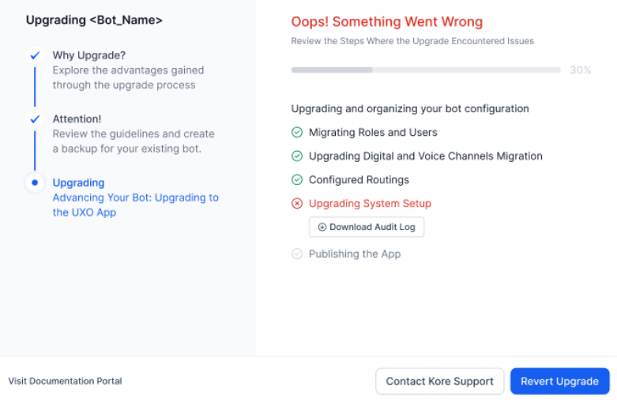This screenshot has height=403, width=617.
Task: Select the Upgrading step title
Action: 78,183
